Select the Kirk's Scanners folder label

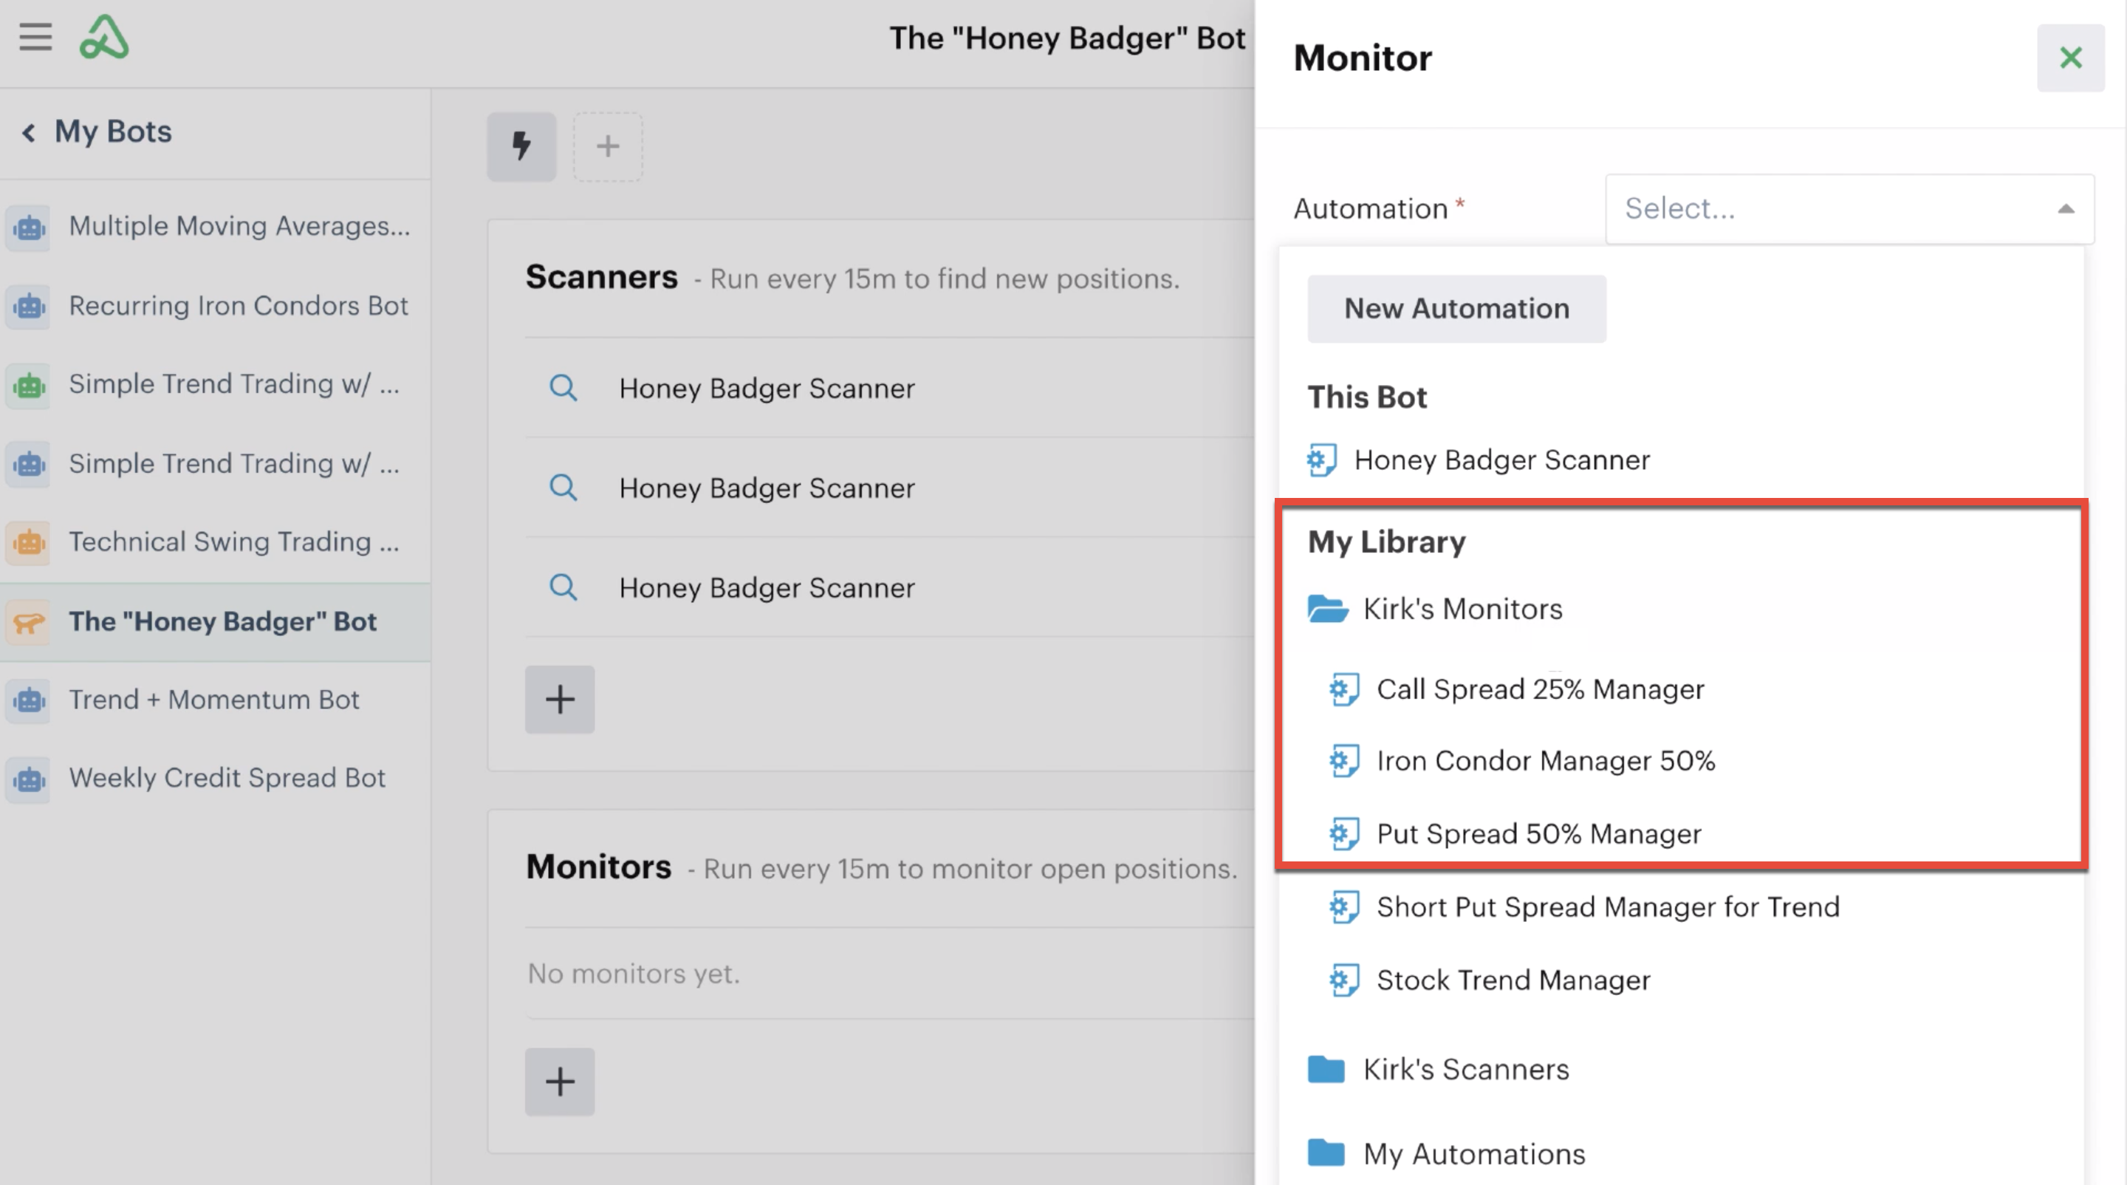pos(1465,1070)
